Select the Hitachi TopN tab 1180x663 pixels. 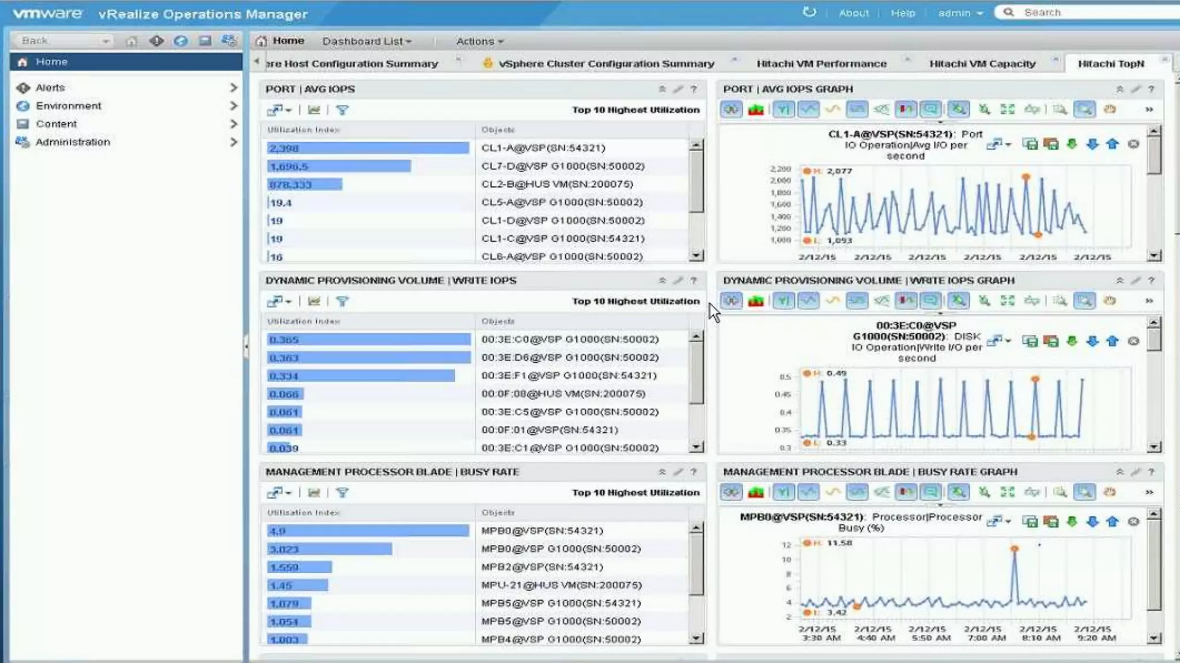1111,64
